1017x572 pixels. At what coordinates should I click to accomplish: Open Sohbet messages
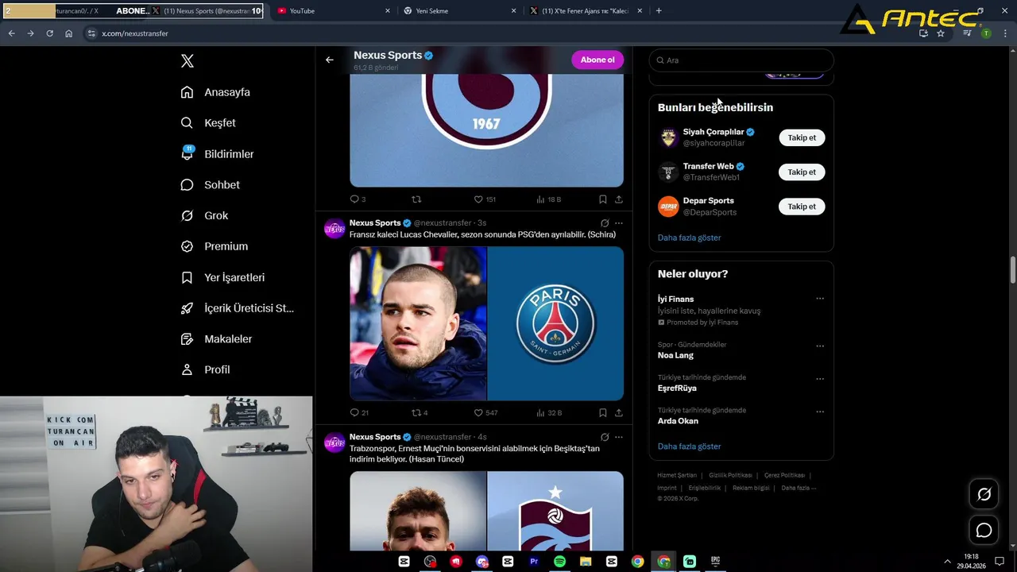210,185
